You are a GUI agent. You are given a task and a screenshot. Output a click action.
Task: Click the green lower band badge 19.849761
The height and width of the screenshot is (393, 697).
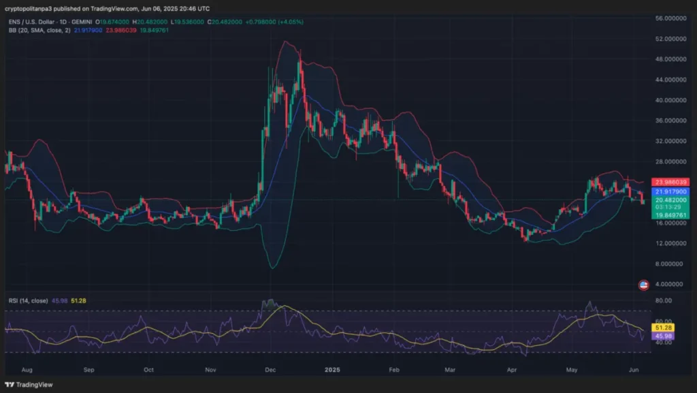[x=670, y=215]
